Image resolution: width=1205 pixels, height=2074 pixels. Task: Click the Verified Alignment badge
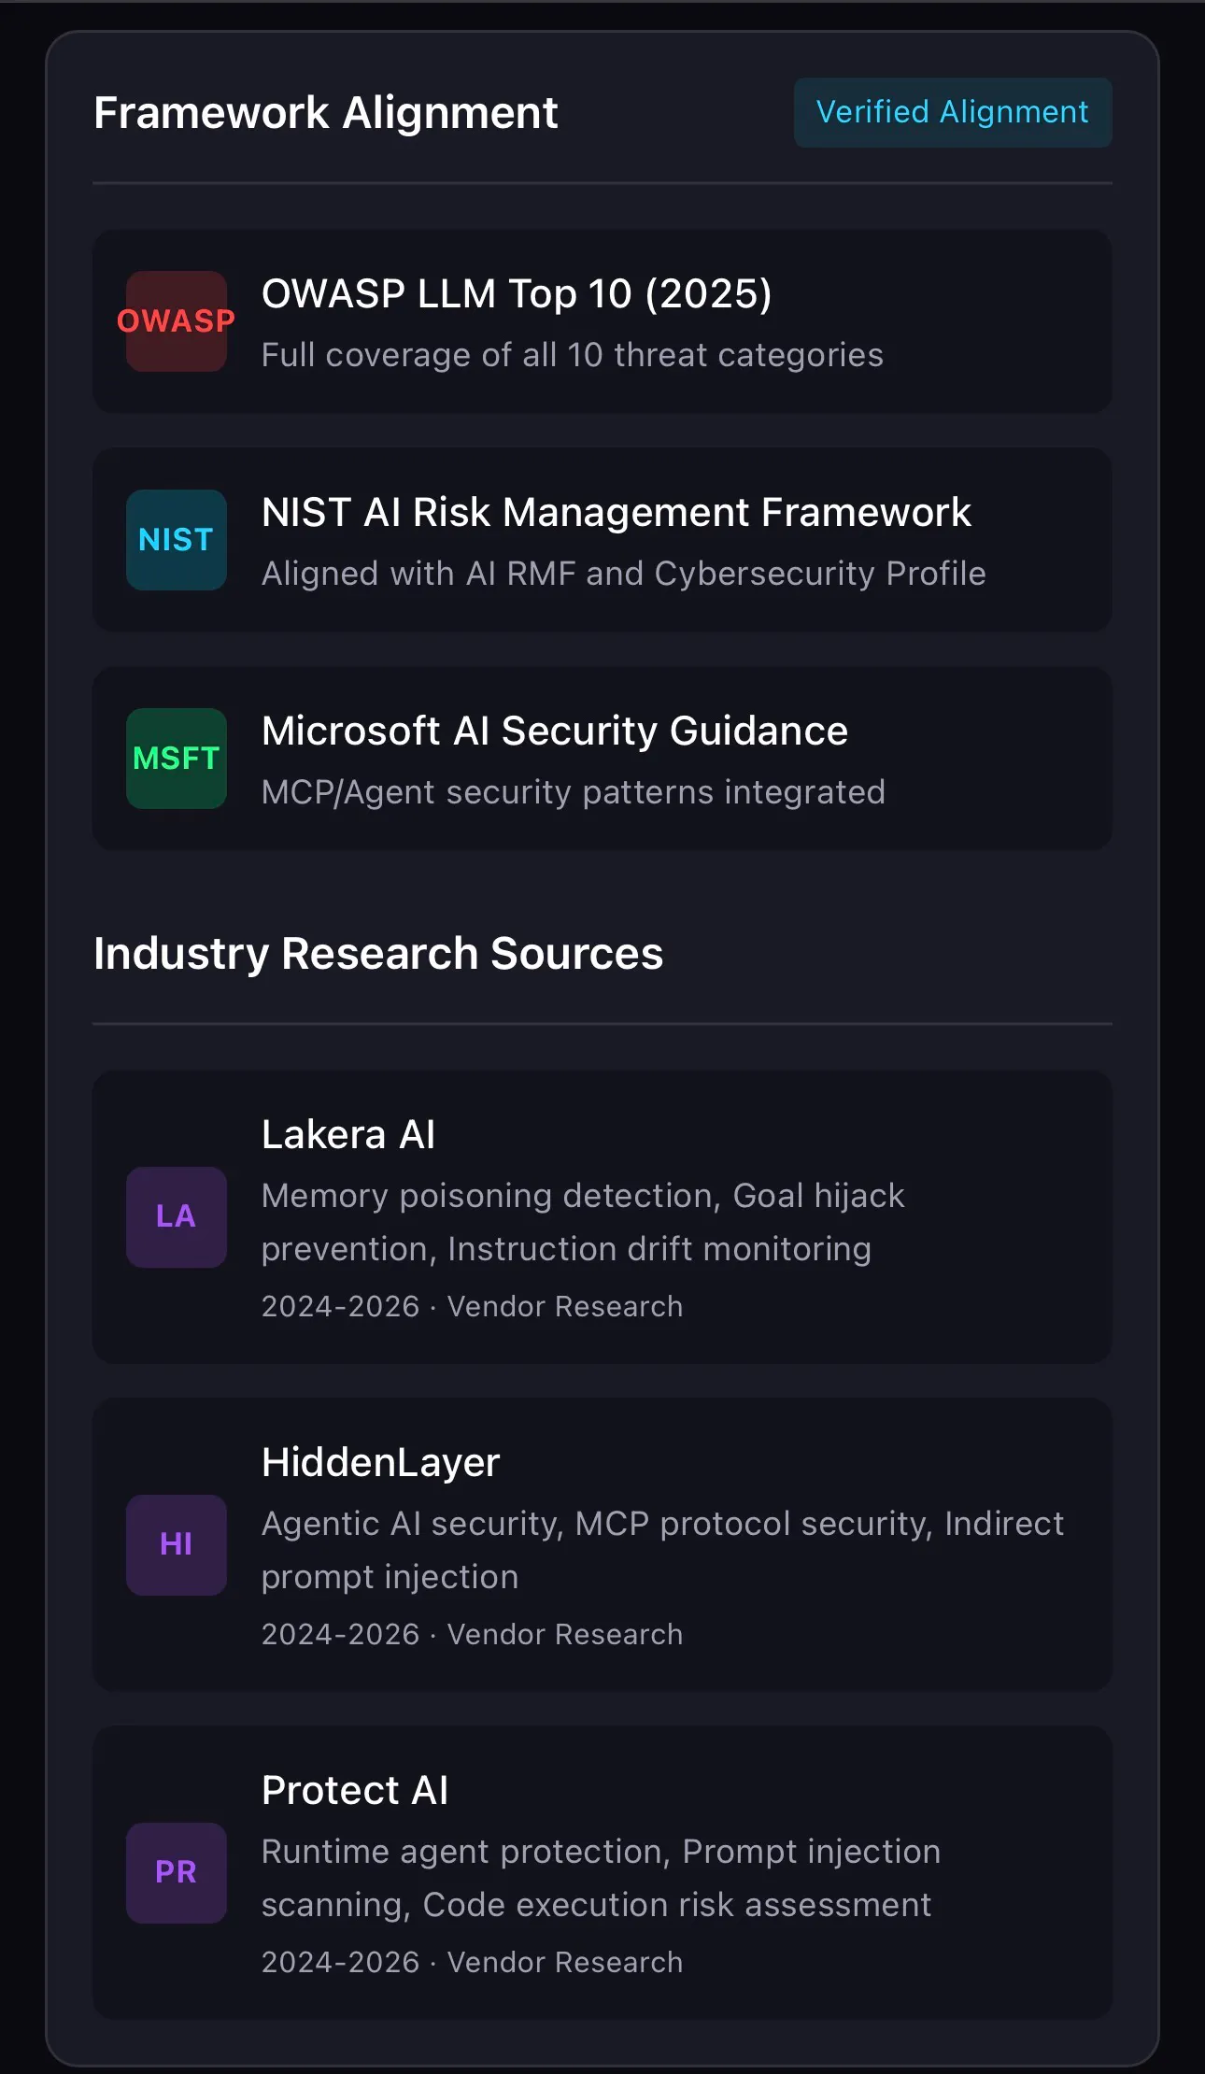pos(953,112)
